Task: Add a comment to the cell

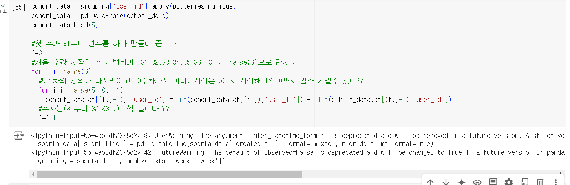Action: (493, 181)
